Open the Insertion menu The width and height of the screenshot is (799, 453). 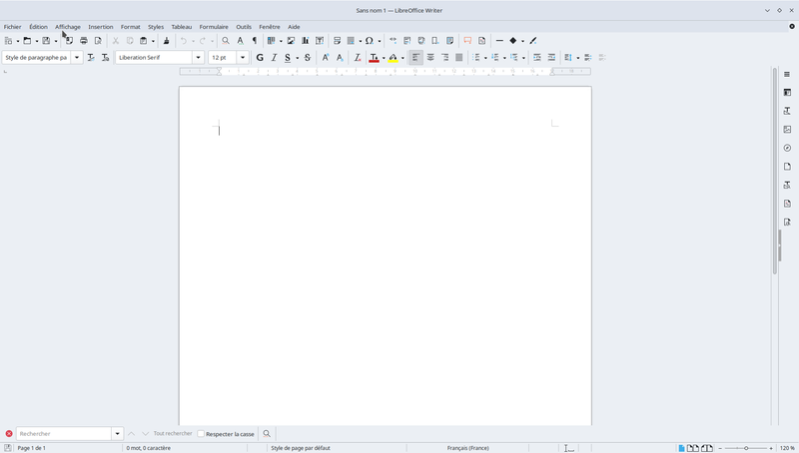[100, 27]
